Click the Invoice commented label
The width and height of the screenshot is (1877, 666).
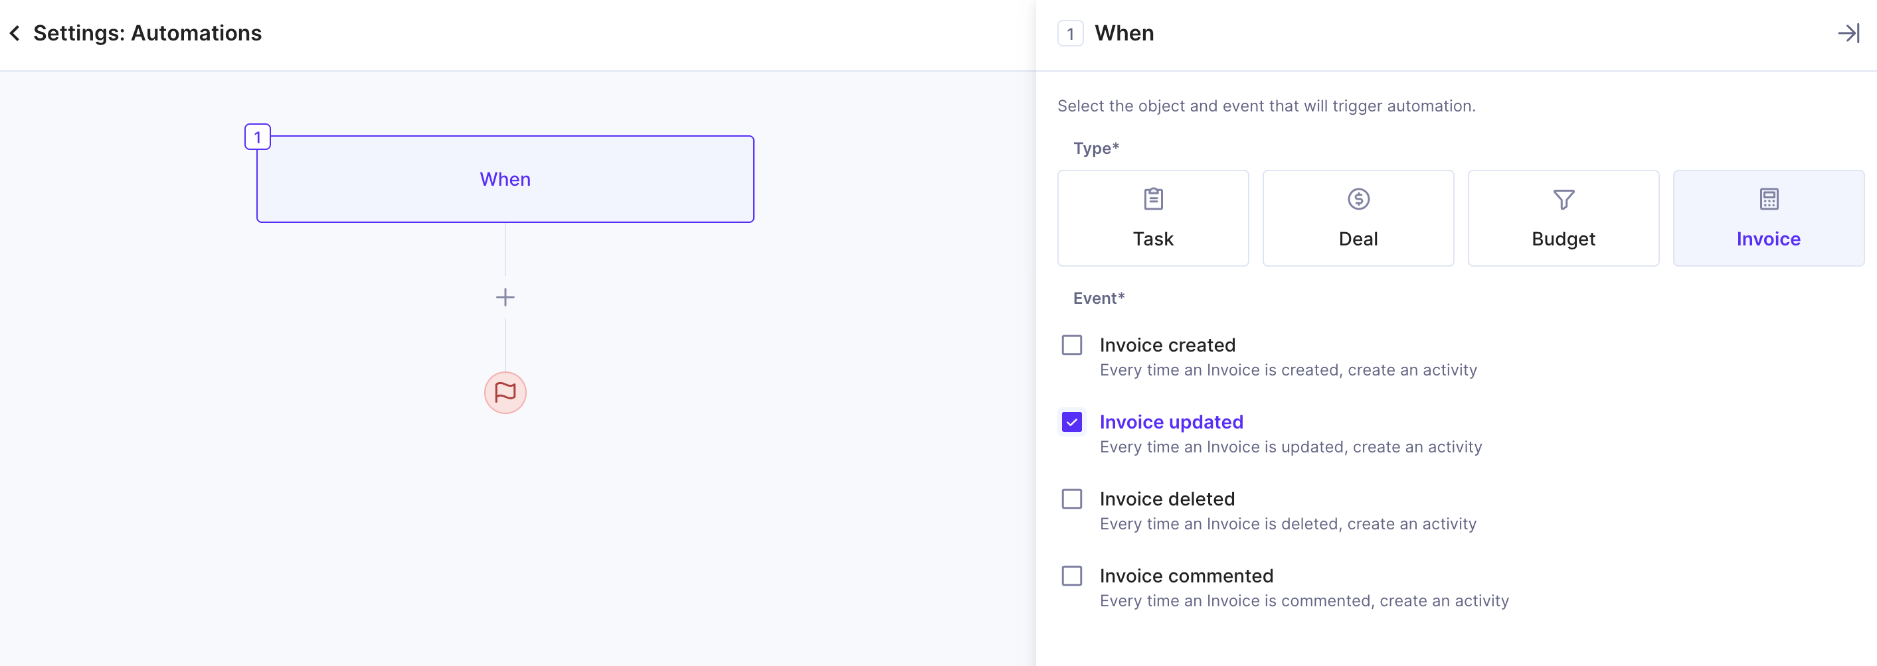(1186, 576)
